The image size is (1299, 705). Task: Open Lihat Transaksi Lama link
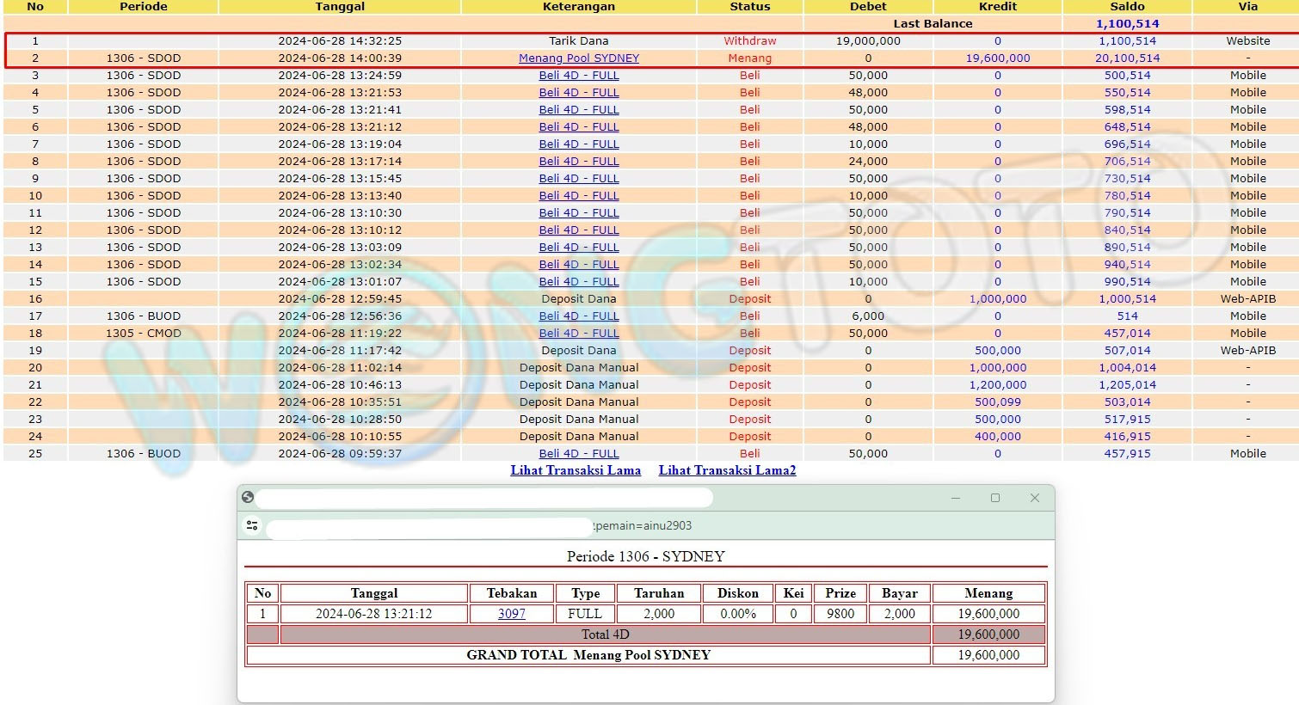[x=576, y=470]
